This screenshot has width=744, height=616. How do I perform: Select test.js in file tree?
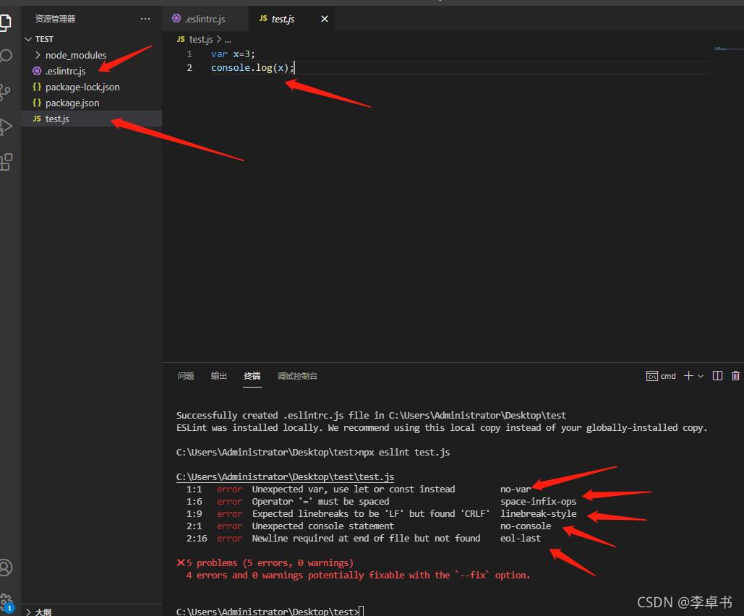click(91, 119)
